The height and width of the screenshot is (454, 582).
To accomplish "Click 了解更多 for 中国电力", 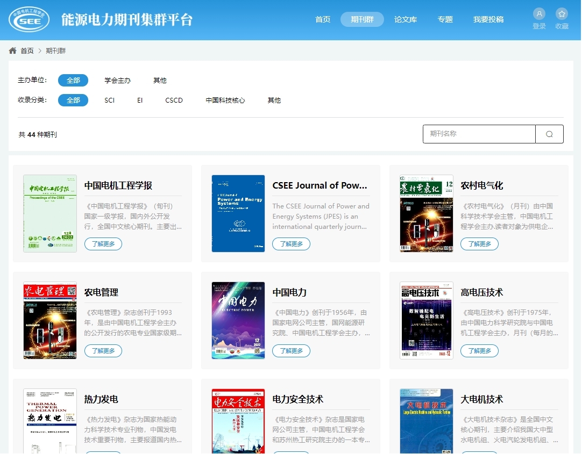I will [x=292, y=351].
